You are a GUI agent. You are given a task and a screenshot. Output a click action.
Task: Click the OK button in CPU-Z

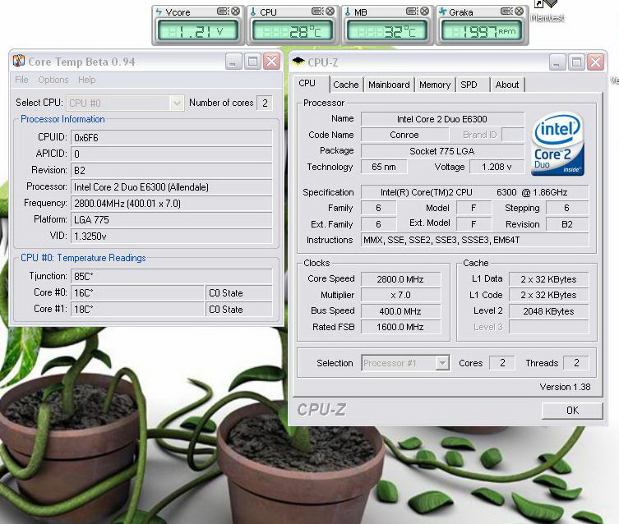pos(572,411)
